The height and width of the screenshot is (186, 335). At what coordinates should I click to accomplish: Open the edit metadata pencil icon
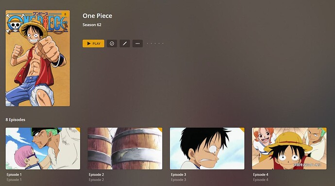(125, 44)
